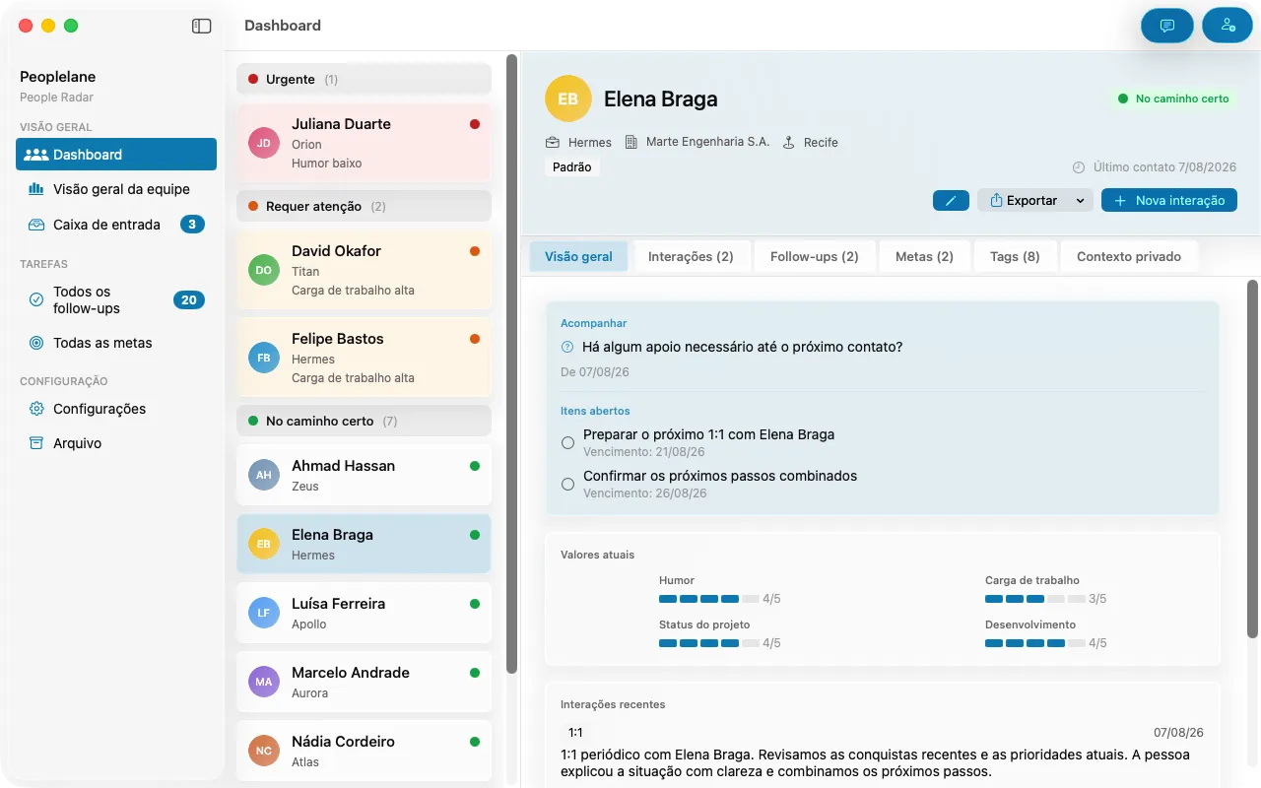
Task: Switch to the Tags (8) tab
Action: pos(1015,256)
